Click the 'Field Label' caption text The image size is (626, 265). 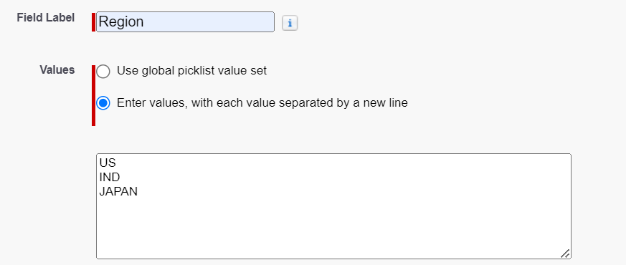(45, 18)
